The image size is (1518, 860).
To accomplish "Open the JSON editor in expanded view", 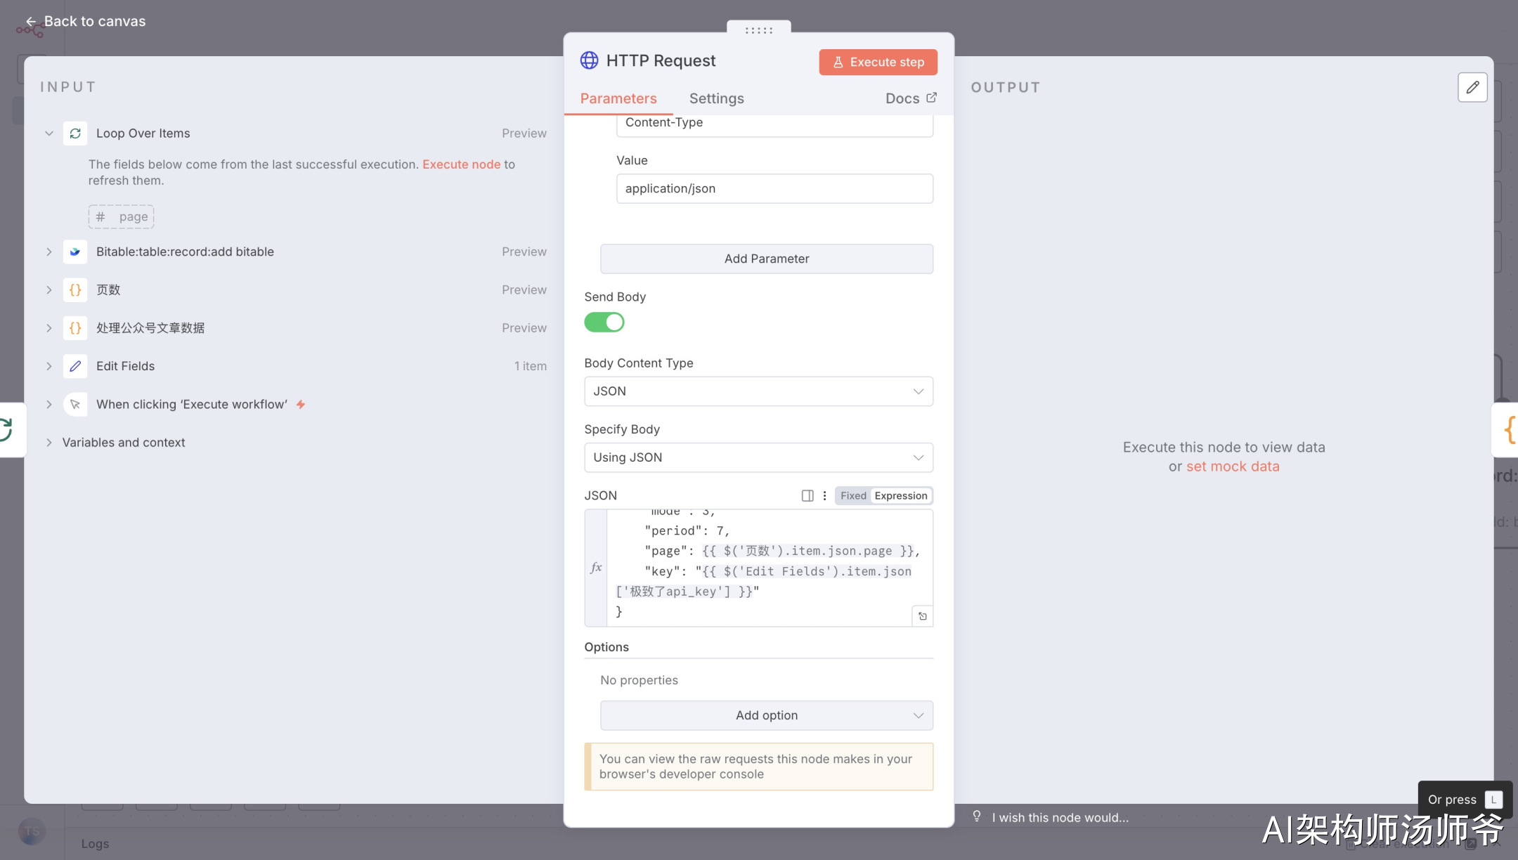I will (x=922, y=616).
